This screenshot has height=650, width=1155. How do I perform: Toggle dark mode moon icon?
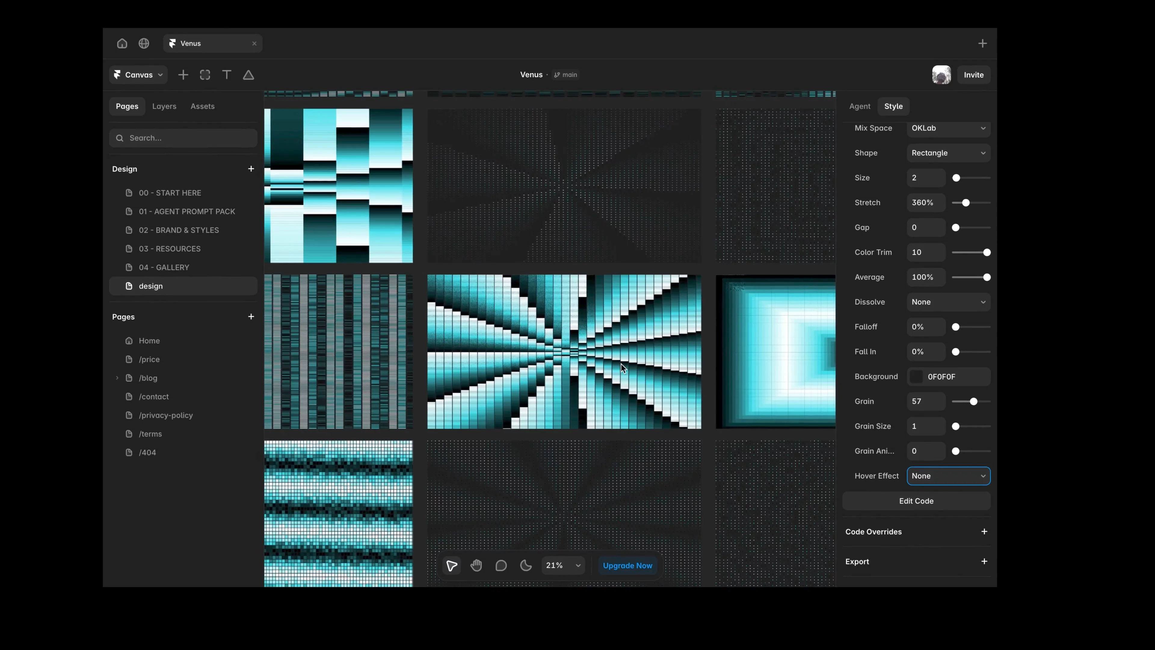526,566
